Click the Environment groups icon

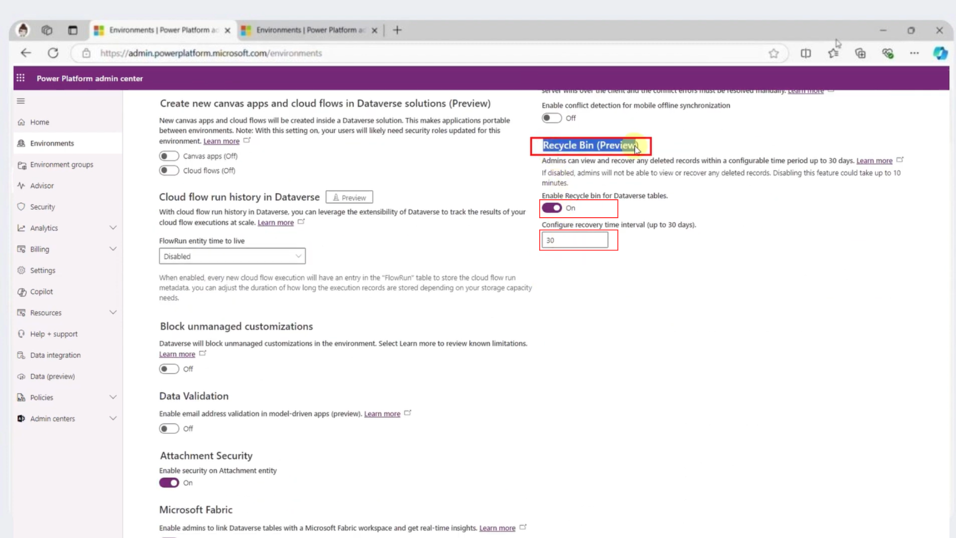[21, 165]
